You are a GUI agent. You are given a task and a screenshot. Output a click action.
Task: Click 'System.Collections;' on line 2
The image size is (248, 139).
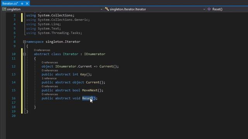(56, 15)
